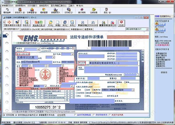Viewport: 175px width, 125px height.
Task: Click 移动电话 input field
Action: tap(127, 54)
